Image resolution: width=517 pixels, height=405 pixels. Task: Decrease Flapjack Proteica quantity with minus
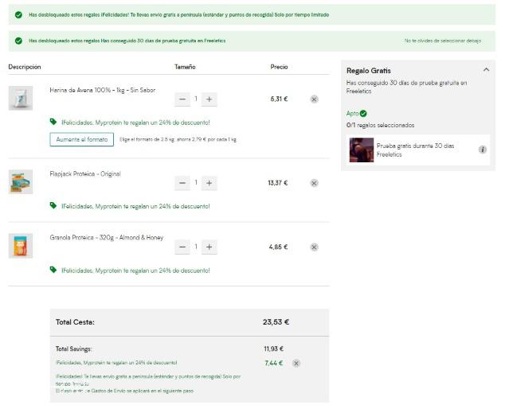point(182,183)
